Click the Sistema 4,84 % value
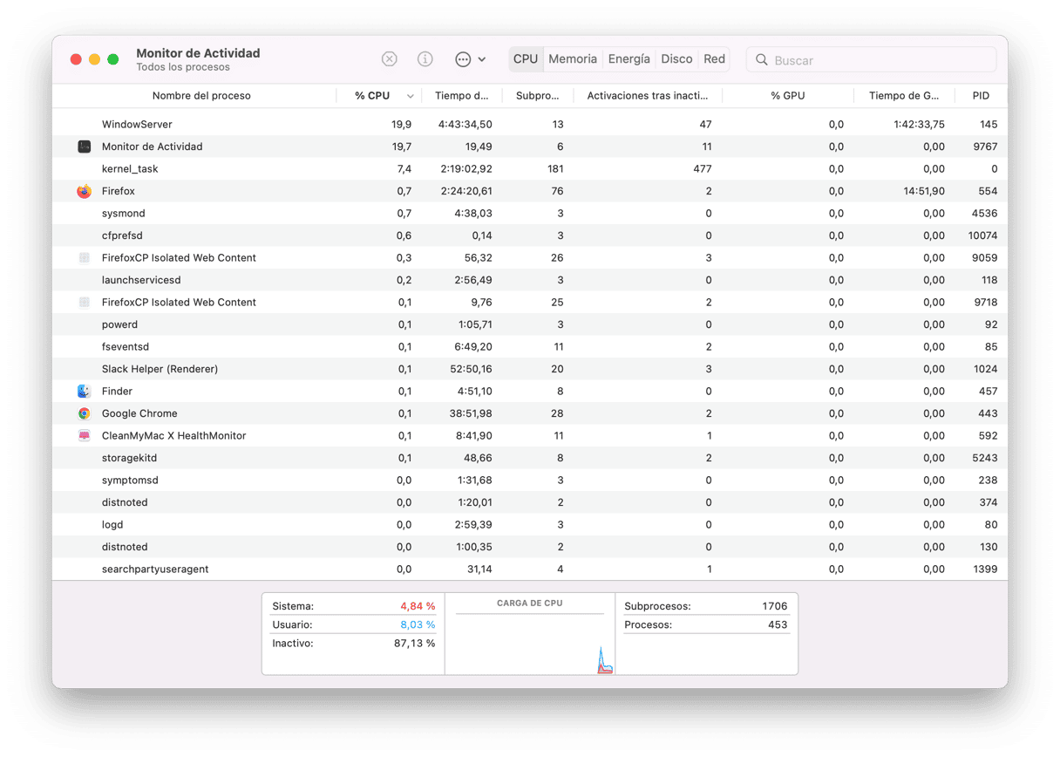1060x757 pixels. [x=418, y=606]
